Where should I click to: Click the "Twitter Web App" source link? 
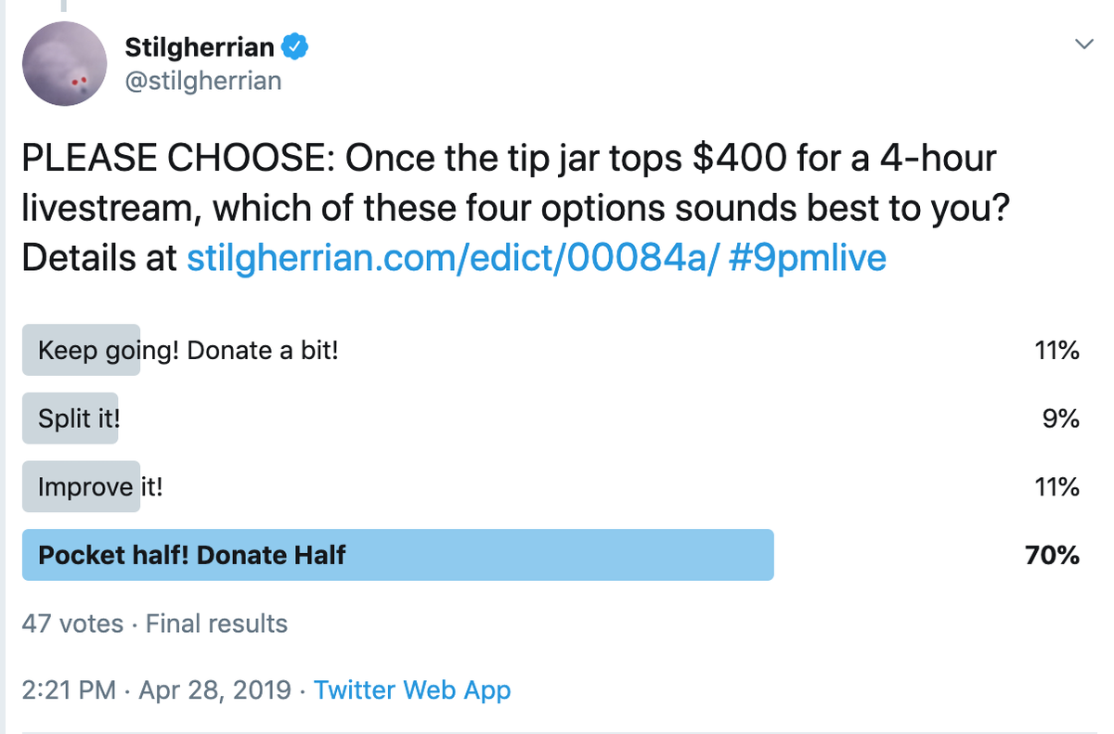click(411, 690)
